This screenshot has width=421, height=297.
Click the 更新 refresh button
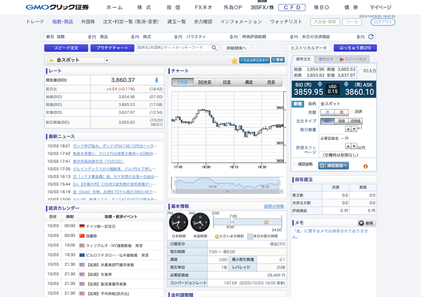278,60
